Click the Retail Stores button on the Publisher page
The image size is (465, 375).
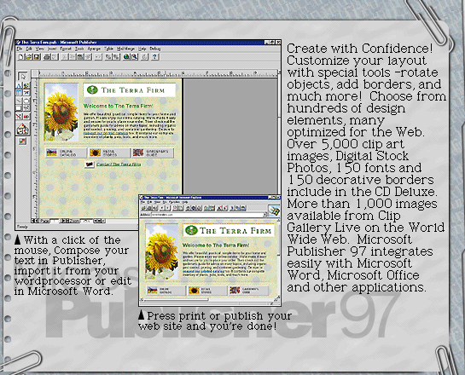click(109, 153)
